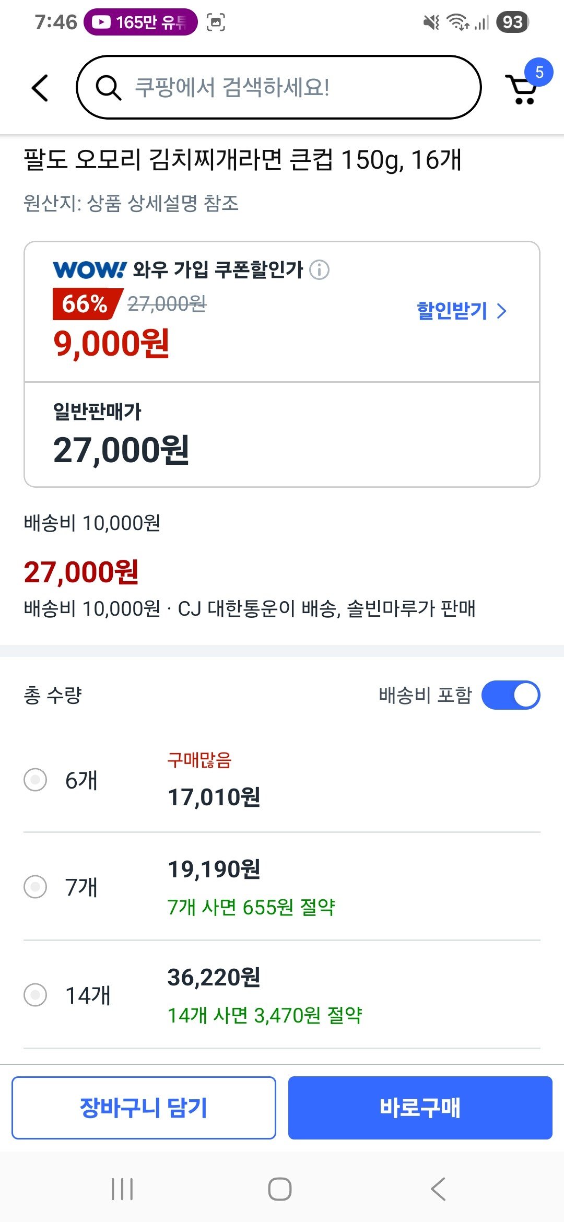Open the shopping cart
This screenshot has height=1222, width=564.
pos(522,89)
